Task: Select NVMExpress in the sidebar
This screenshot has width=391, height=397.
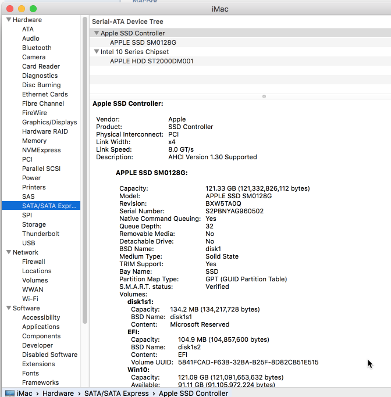Action: pyautogui.click(x=41, y=150)
